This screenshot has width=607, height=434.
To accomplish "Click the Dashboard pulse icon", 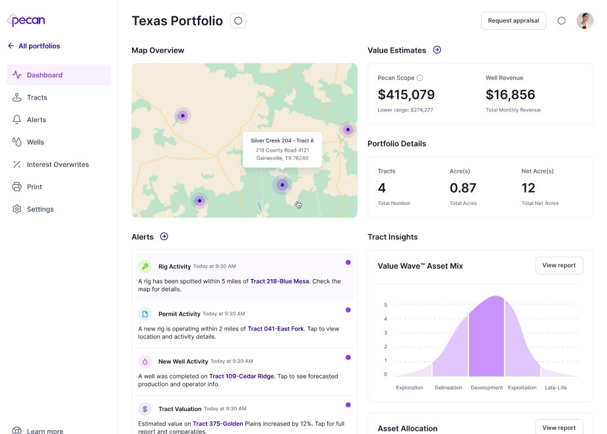I will pos(16,75).
